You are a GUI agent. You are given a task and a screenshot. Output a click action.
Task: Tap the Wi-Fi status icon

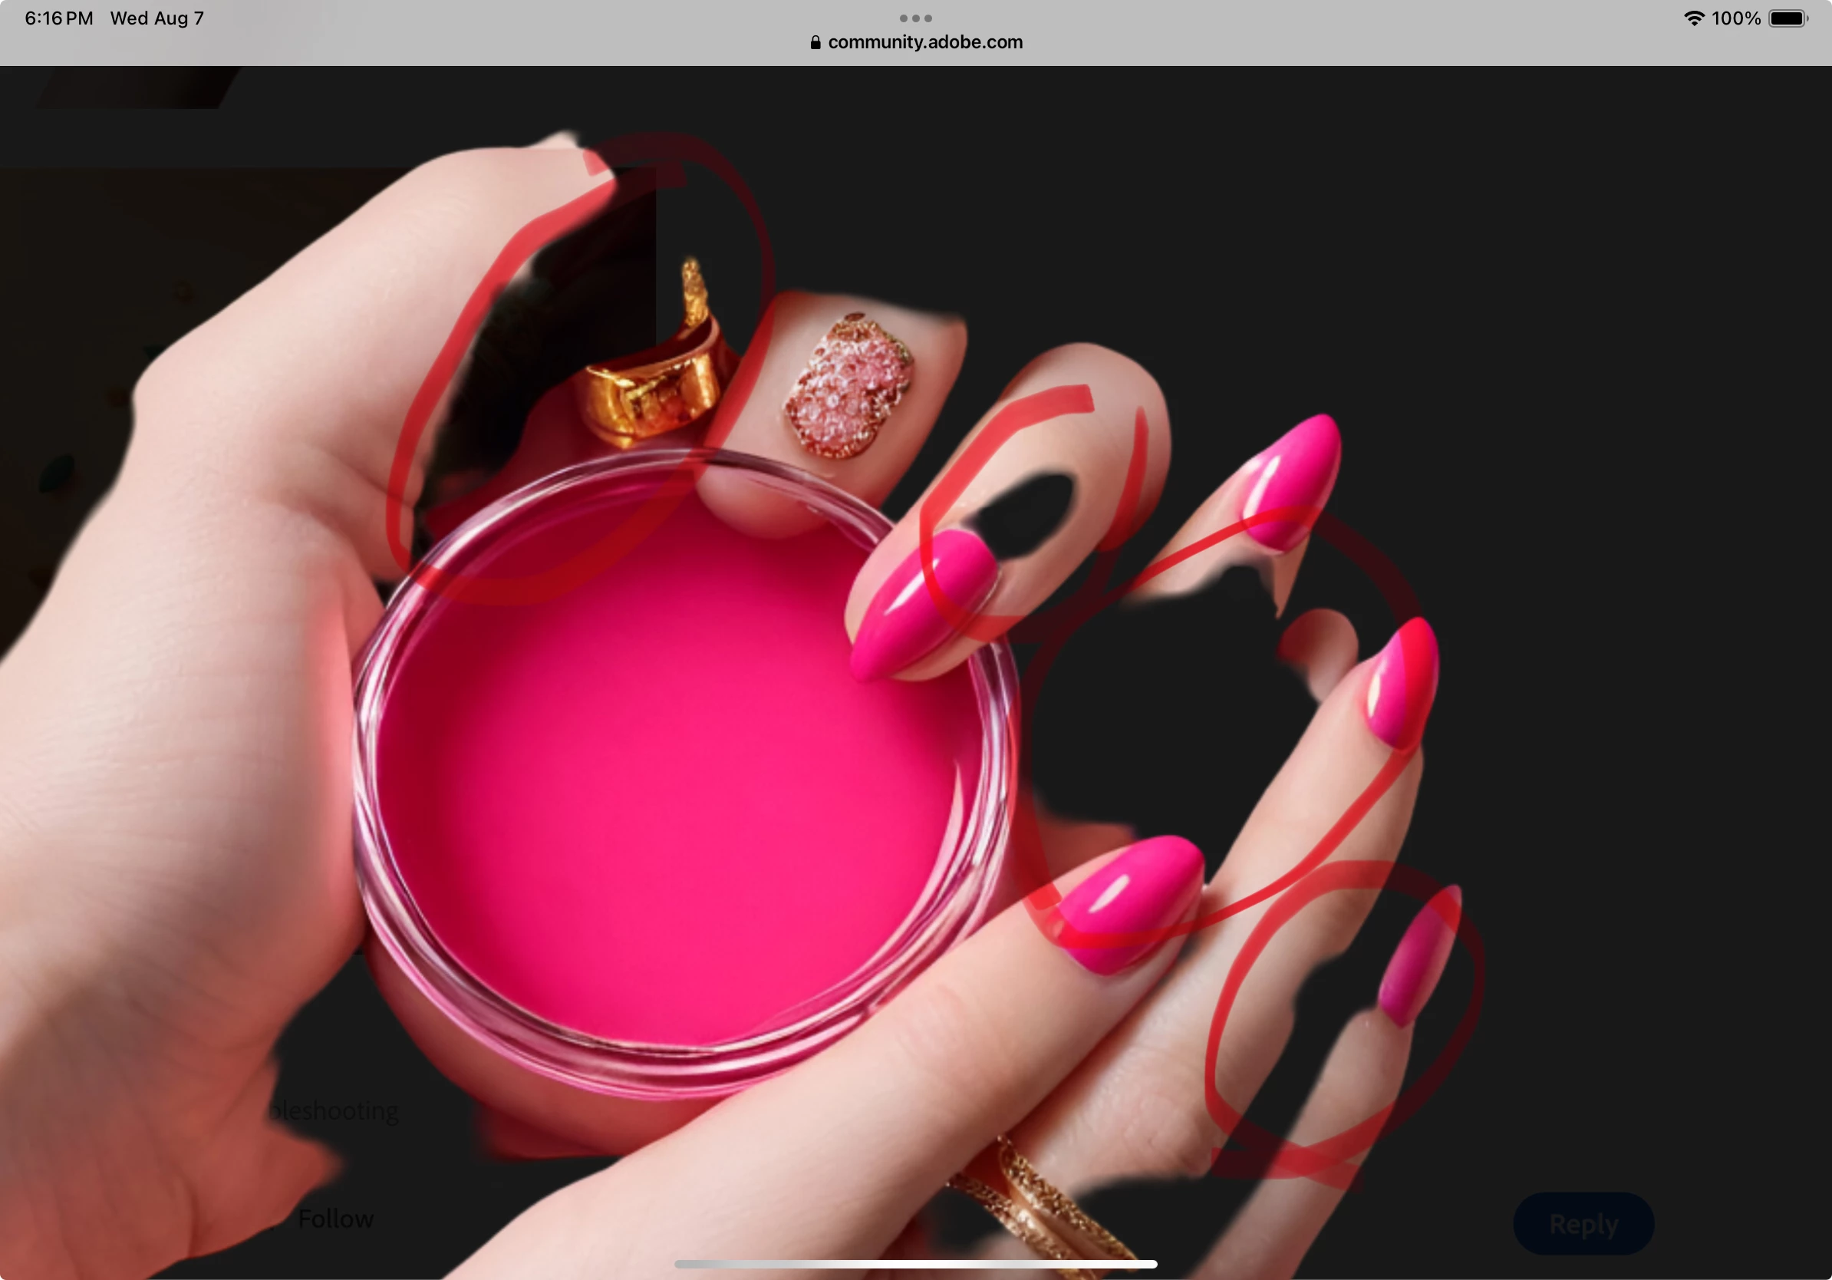1693,18
